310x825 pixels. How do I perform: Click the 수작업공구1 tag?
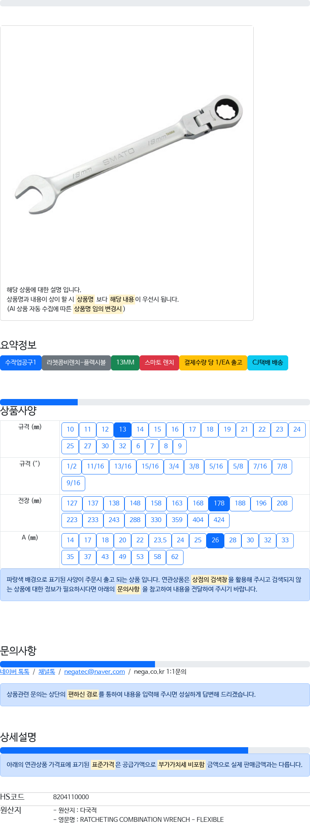coord(21,362)
